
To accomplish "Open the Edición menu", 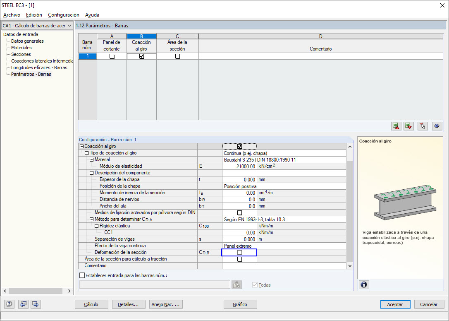I will point(34,15).
